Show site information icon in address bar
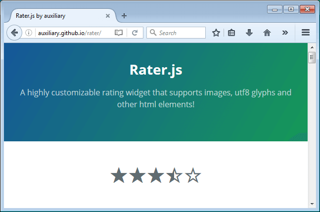Screen dimensions: 320x212 (x=29, y=33)
